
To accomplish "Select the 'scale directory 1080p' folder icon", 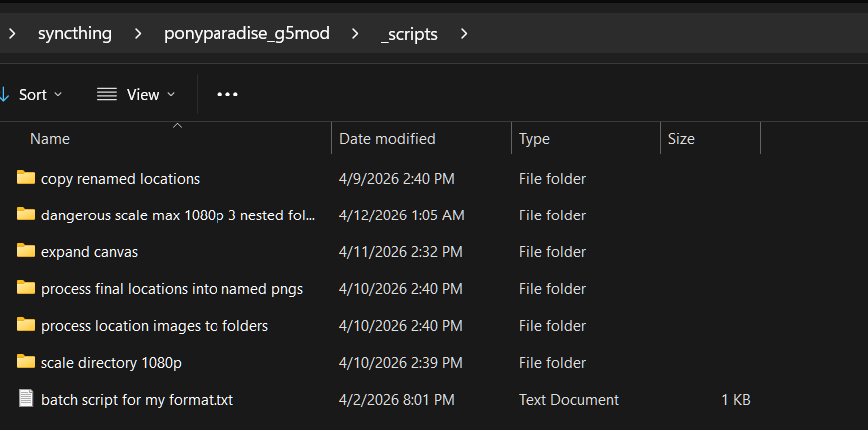I will point(26,362).
